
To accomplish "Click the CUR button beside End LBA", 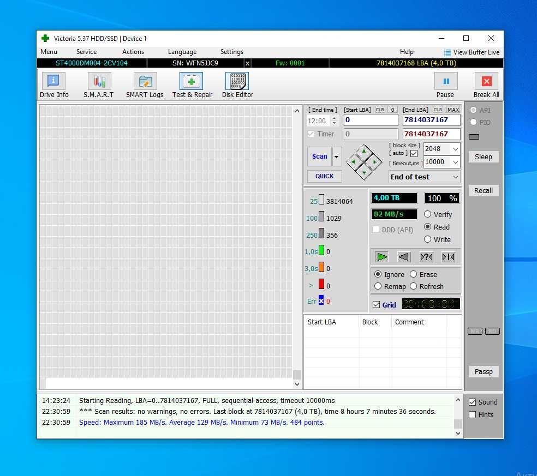I will (437, 110).
